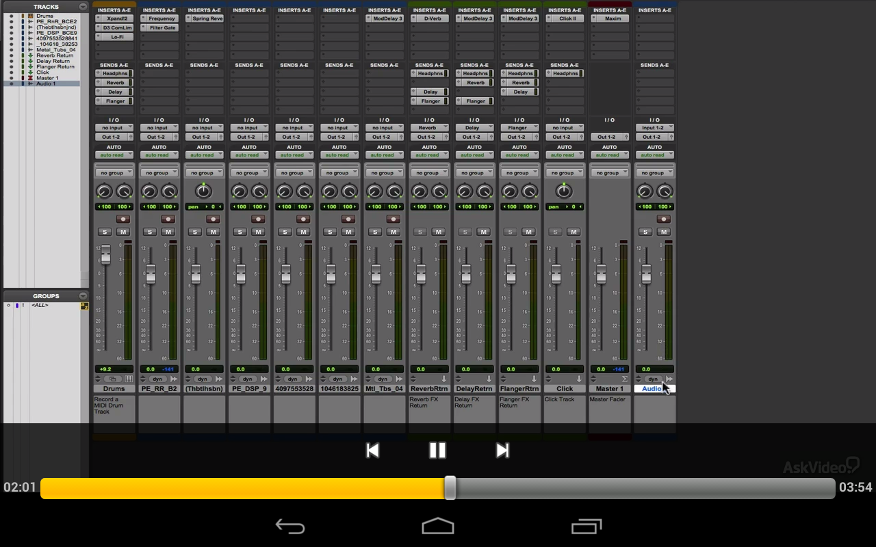Select Reverb Return in the Tracks list
This screenshot has height=547, width=876.
pos(55,55)
